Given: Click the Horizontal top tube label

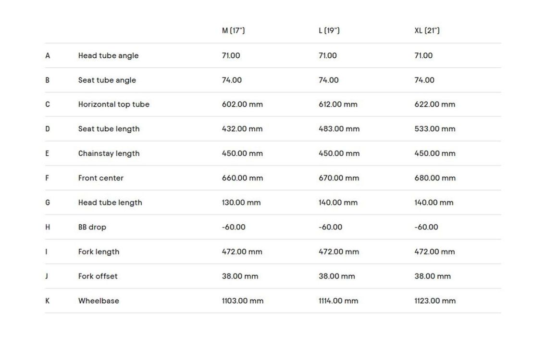Looking at the screenshot, I should pyautogui.click(x=113, y=104).
